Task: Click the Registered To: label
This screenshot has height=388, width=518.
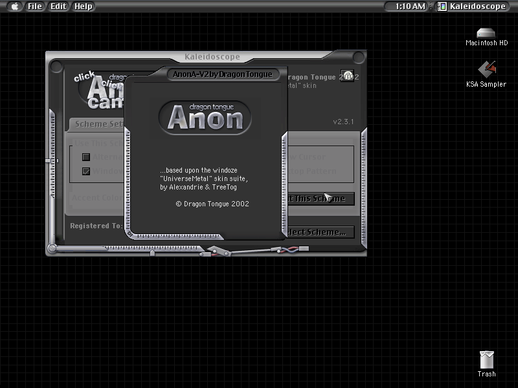Action: coord(96,226)
